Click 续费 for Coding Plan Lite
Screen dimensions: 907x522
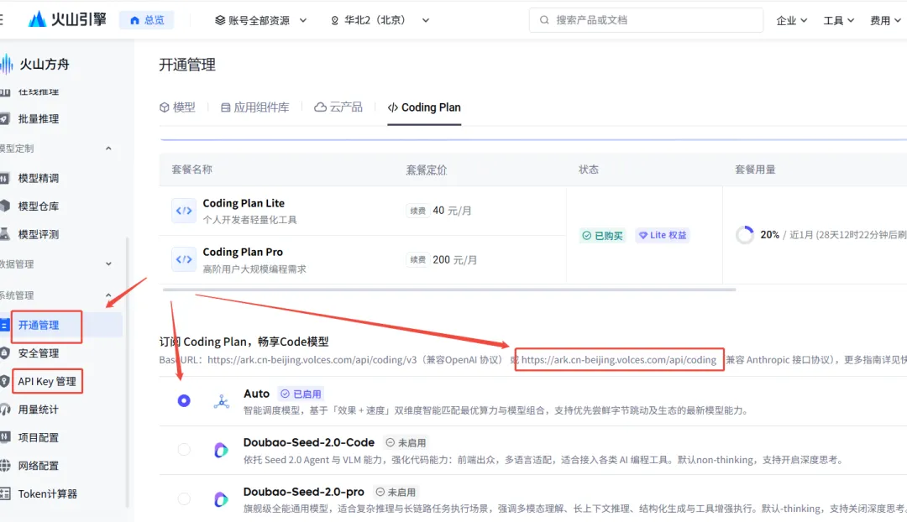(418, 211)
